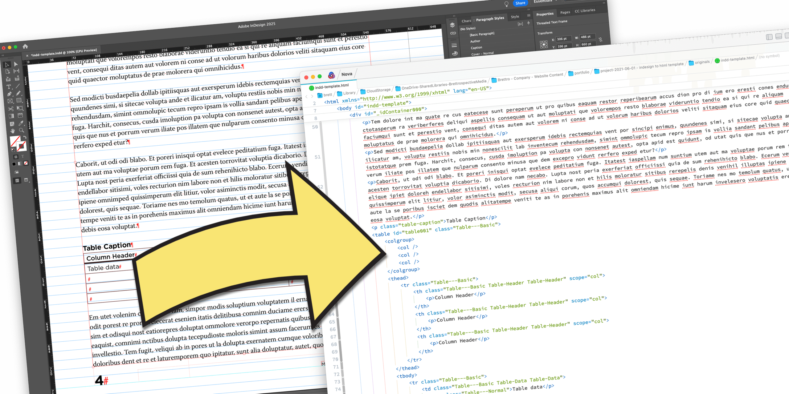This screenshot has width=789, height=394.
Task: Cycle Paragraph Styles panel size arrows
Action: click(474, 20)
